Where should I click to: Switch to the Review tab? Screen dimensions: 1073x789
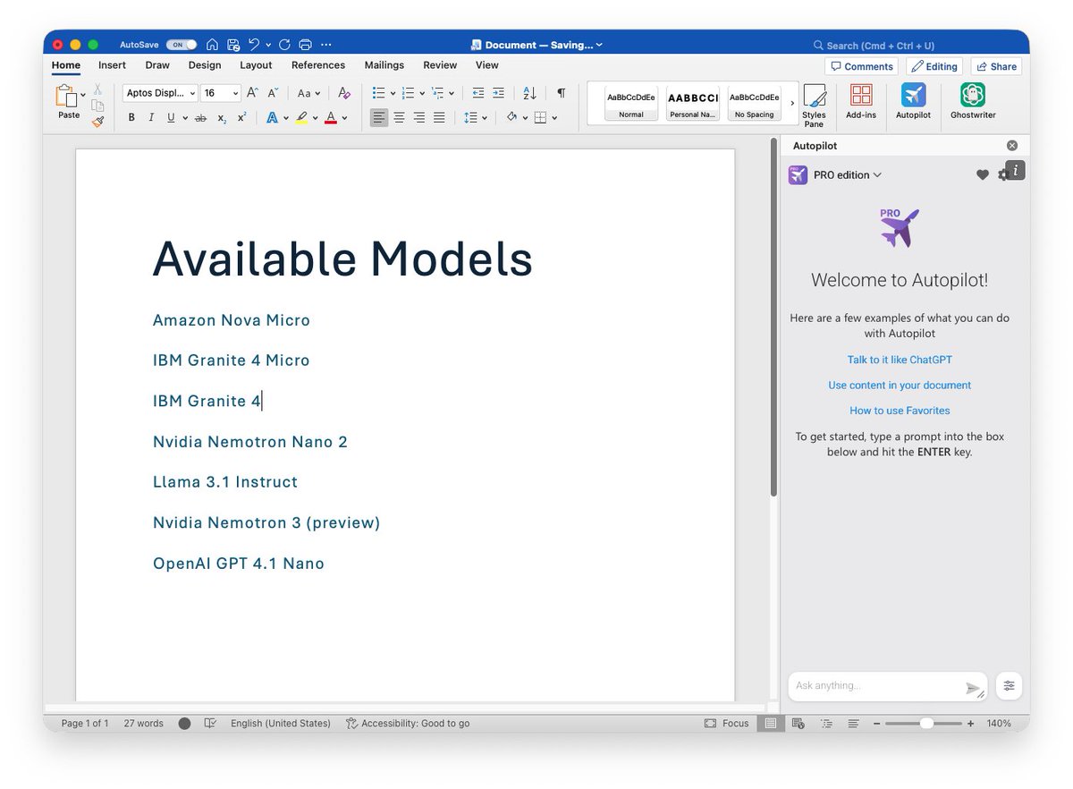(440, 65)
